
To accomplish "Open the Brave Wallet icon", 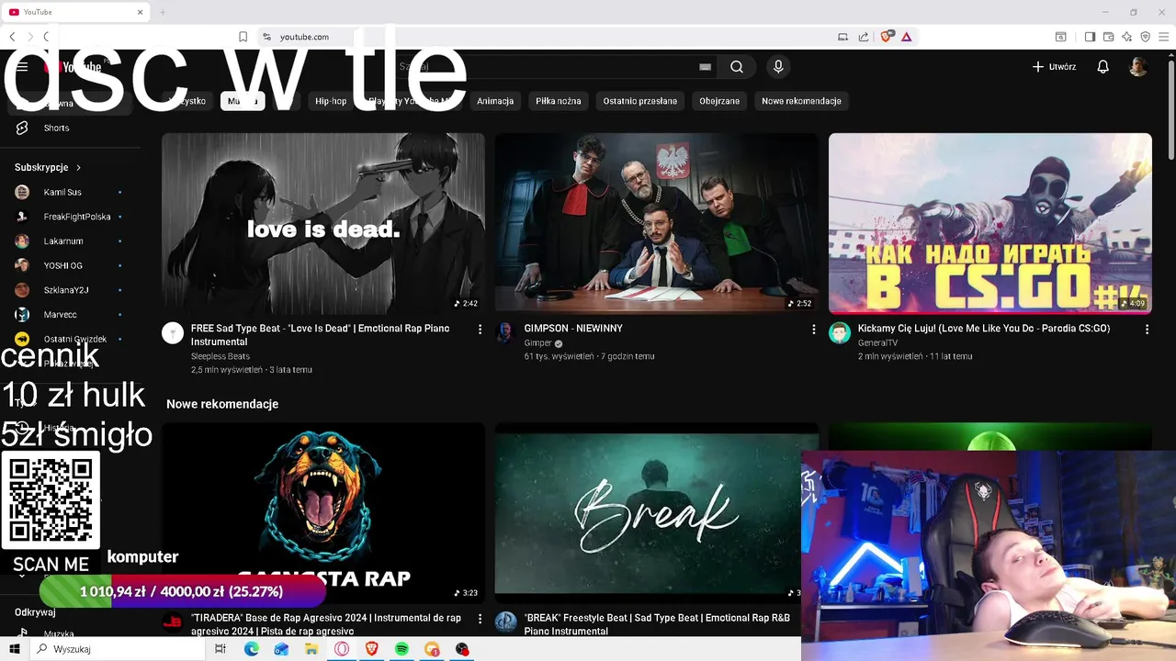I will (x=1108, y=37).
